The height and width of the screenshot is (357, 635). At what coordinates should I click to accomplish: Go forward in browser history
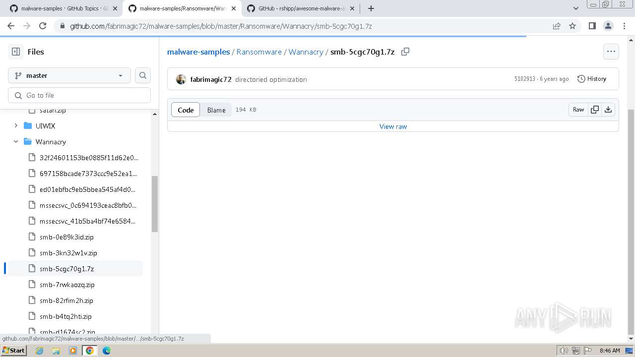coord(27,26)
